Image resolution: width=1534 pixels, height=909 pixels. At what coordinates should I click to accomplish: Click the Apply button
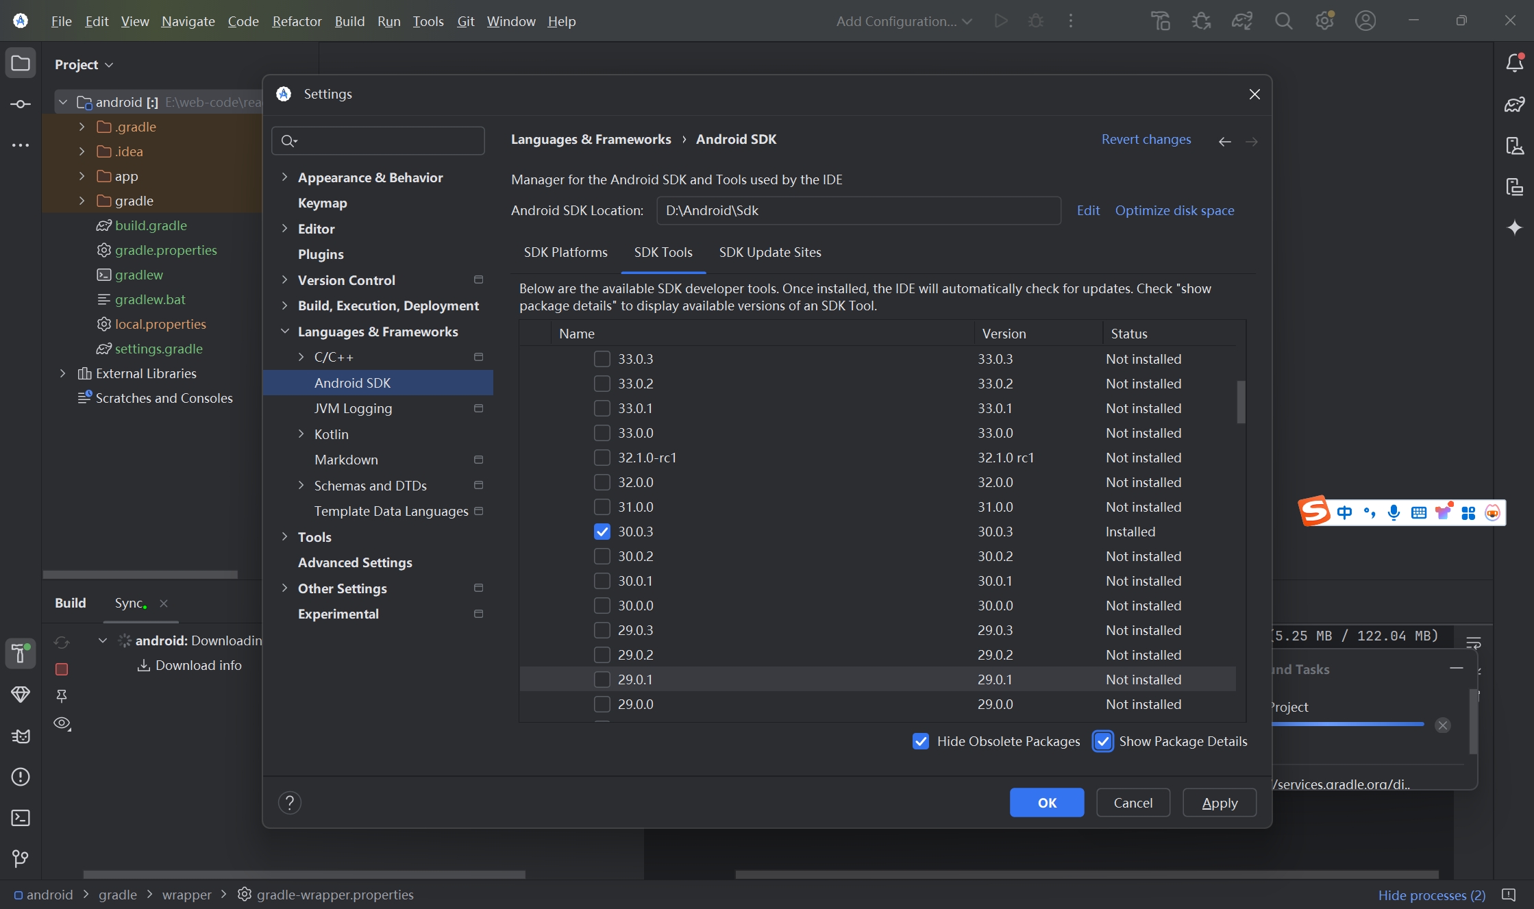[1220, 803]
